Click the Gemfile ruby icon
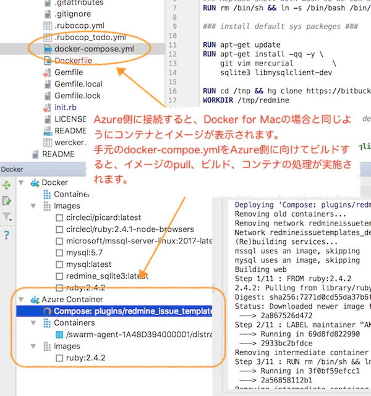 point(47,72)
